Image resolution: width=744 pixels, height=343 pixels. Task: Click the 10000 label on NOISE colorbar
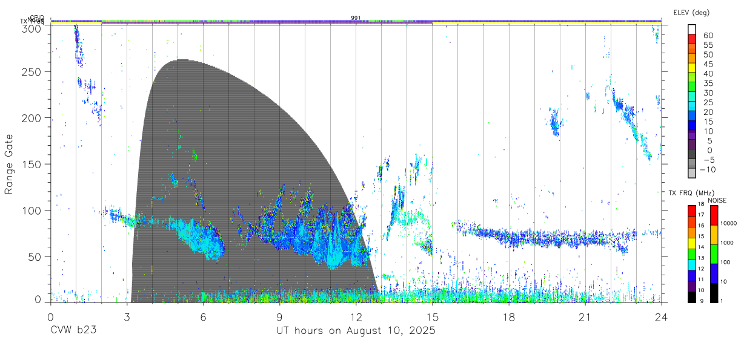[x=728, y=224]
